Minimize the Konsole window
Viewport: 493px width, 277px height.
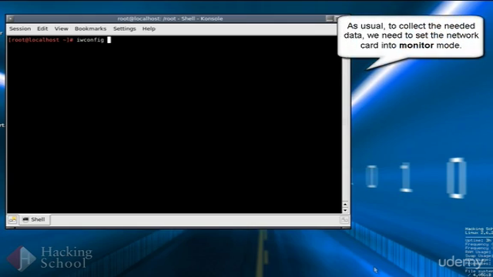tap(329, 18)
